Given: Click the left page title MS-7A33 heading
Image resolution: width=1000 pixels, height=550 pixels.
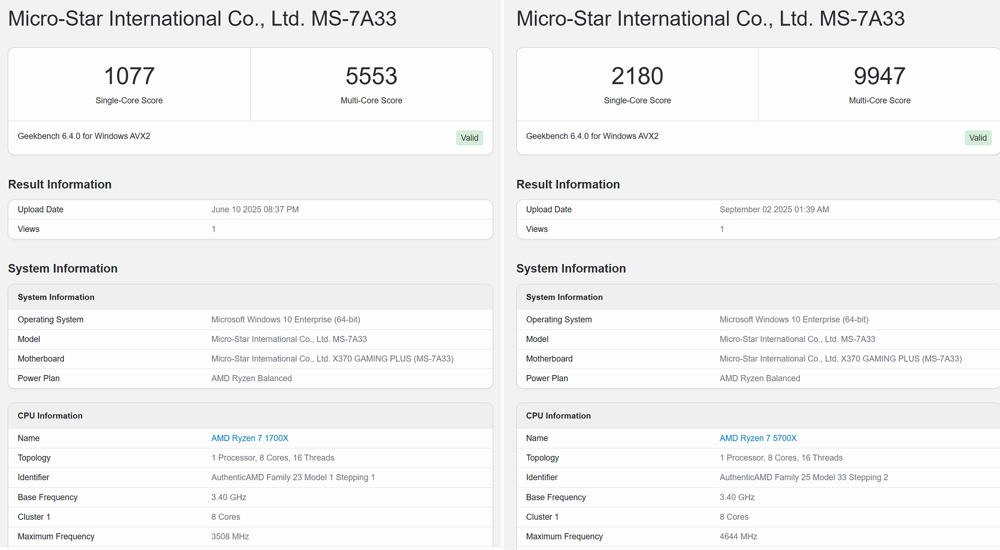Looking at the screenshot, I should tap(202, 19).
